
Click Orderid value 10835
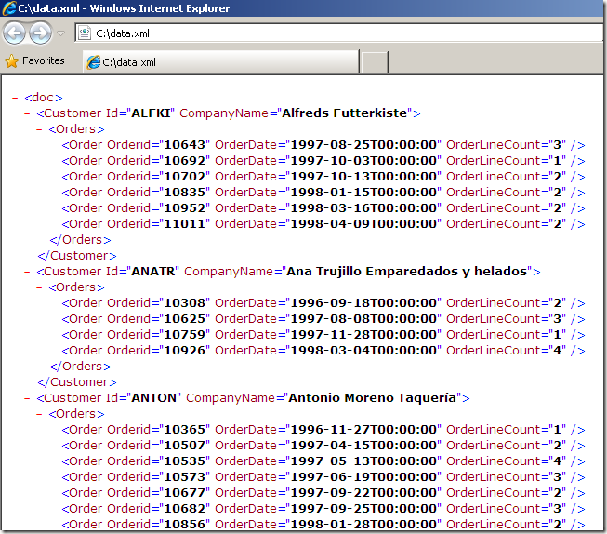185,193
